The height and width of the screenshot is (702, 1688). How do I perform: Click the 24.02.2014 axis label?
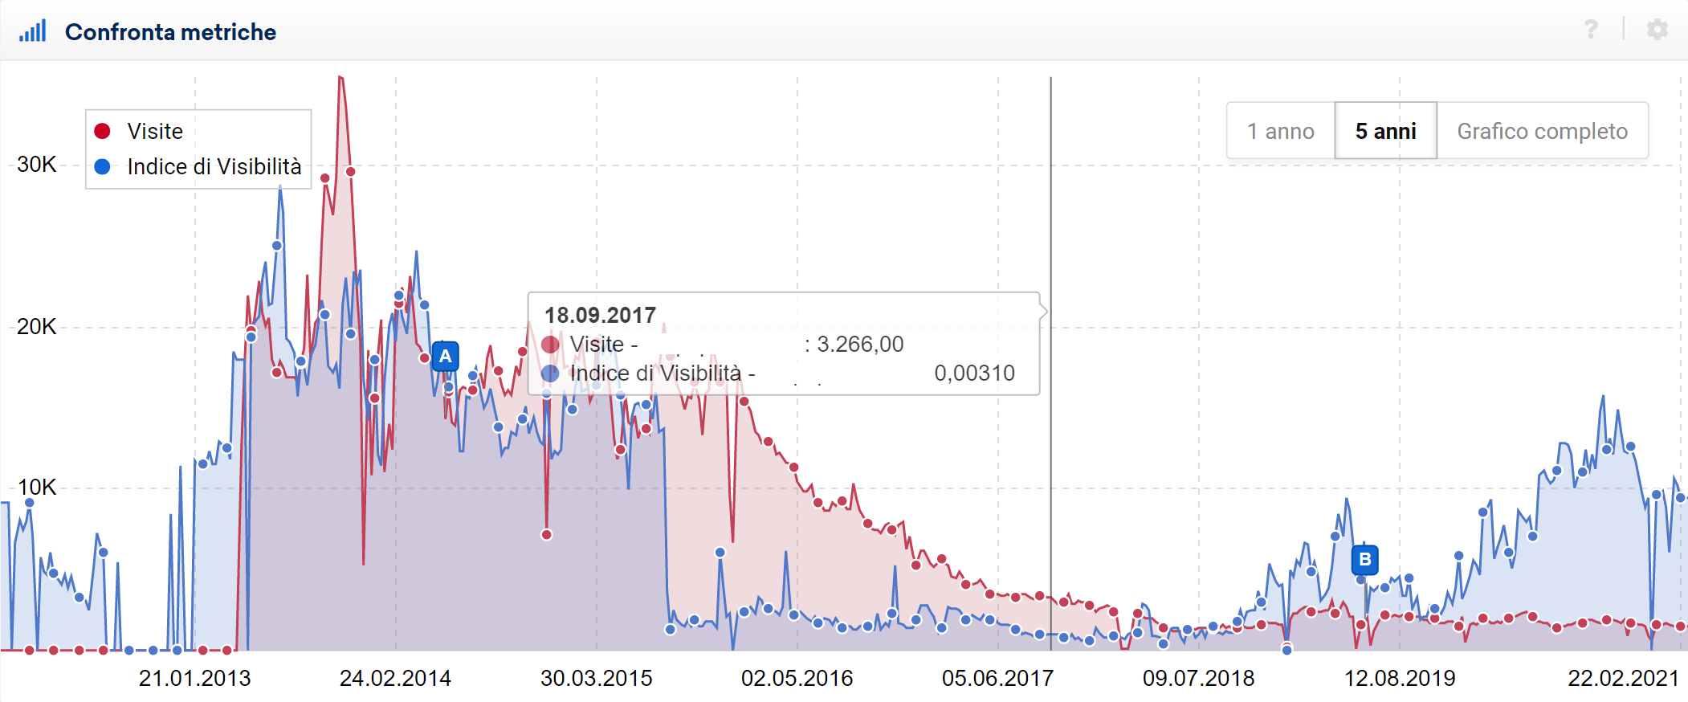point(395,679)
